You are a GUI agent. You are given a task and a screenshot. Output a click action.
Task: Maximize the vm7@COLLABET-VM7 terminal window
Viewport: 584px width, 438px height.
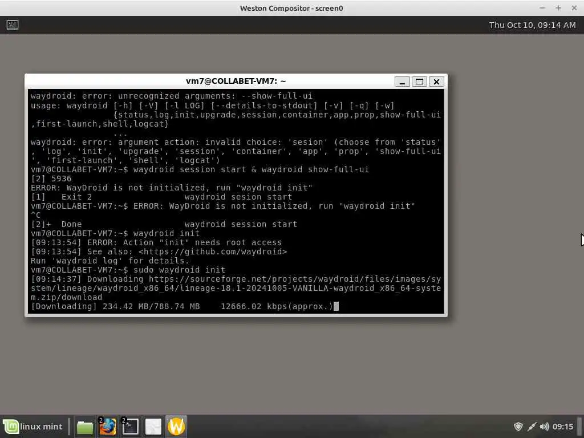(419, 82)
